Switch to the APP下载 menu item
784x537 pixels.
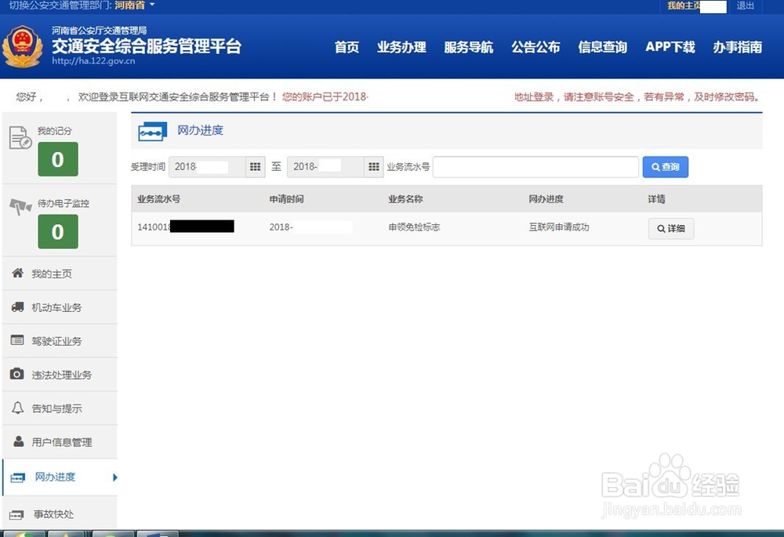pyautogui.click(x=670, y=47)
